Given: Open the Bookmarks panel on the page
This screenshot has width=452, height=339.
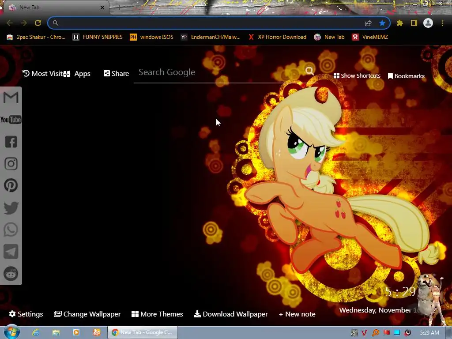Looking at the screenshot, I should [406, 76].
